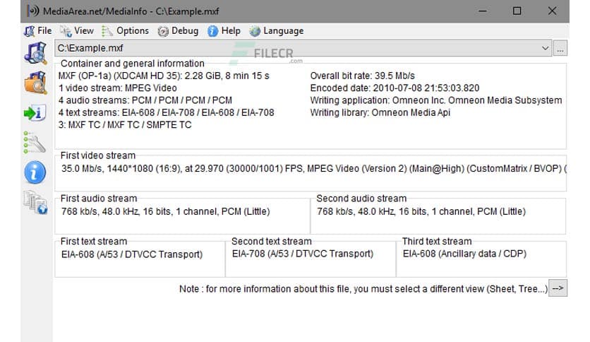Screen dimensions: 590x342
Task: Click the Export info sidebar icon
Action: pos(35,113)
